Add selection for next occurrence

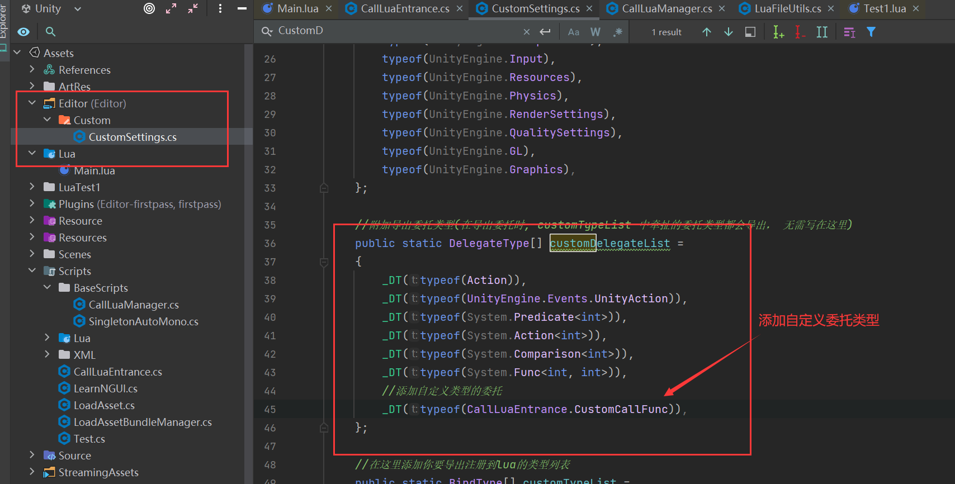778,32
